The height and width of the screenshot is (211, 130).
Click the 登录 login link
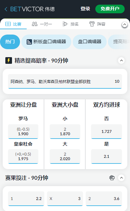85,9
